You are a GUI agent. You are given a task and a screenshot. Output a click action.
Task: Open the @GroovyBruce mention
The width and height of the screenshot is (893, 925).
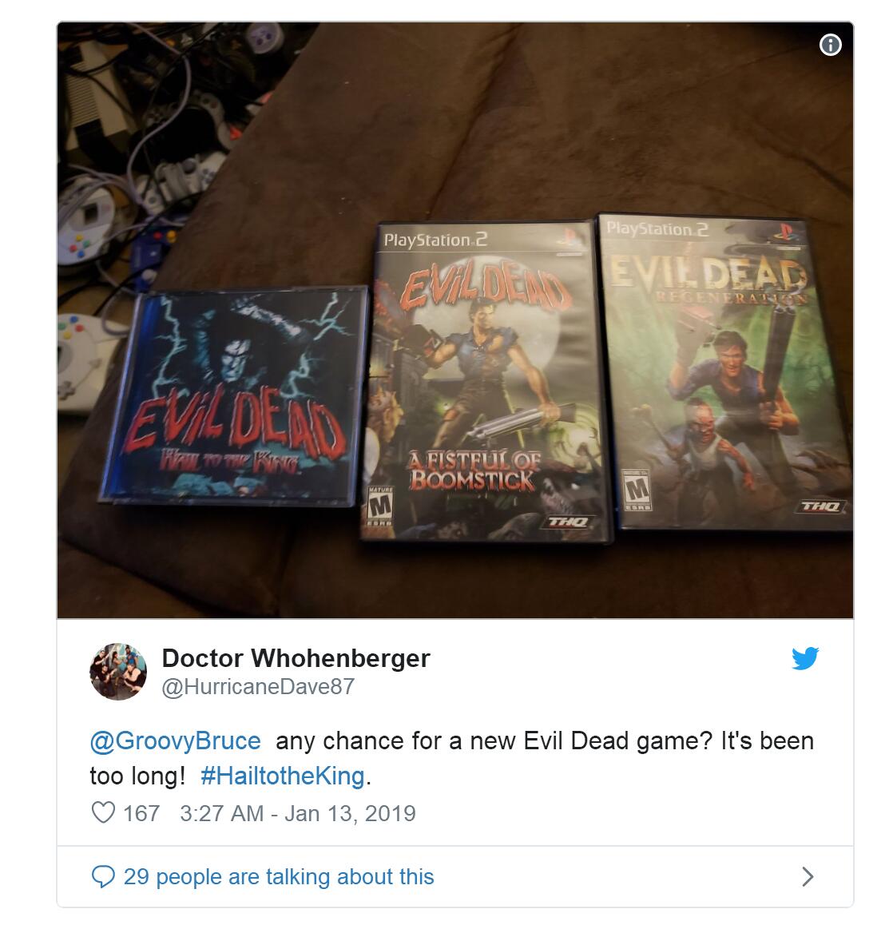coord(175,740)
